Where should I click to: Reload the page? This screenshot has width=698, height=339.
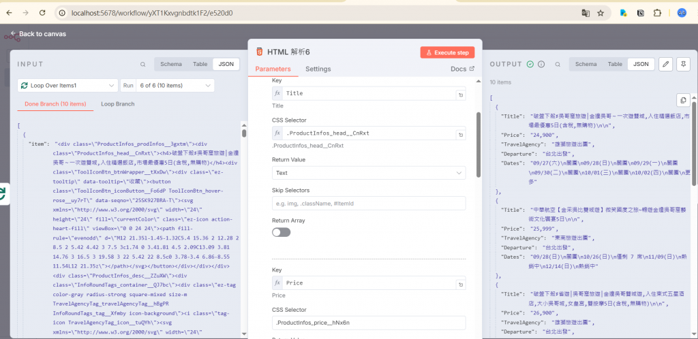click(42, 13)
